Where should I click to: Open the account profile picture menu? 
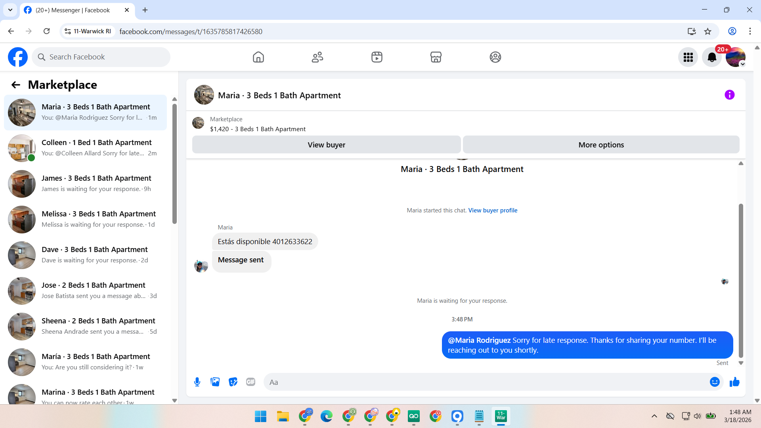(736, 57)
